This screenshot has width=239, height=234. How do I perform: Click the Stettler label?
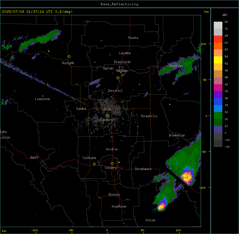pos(176,66)
